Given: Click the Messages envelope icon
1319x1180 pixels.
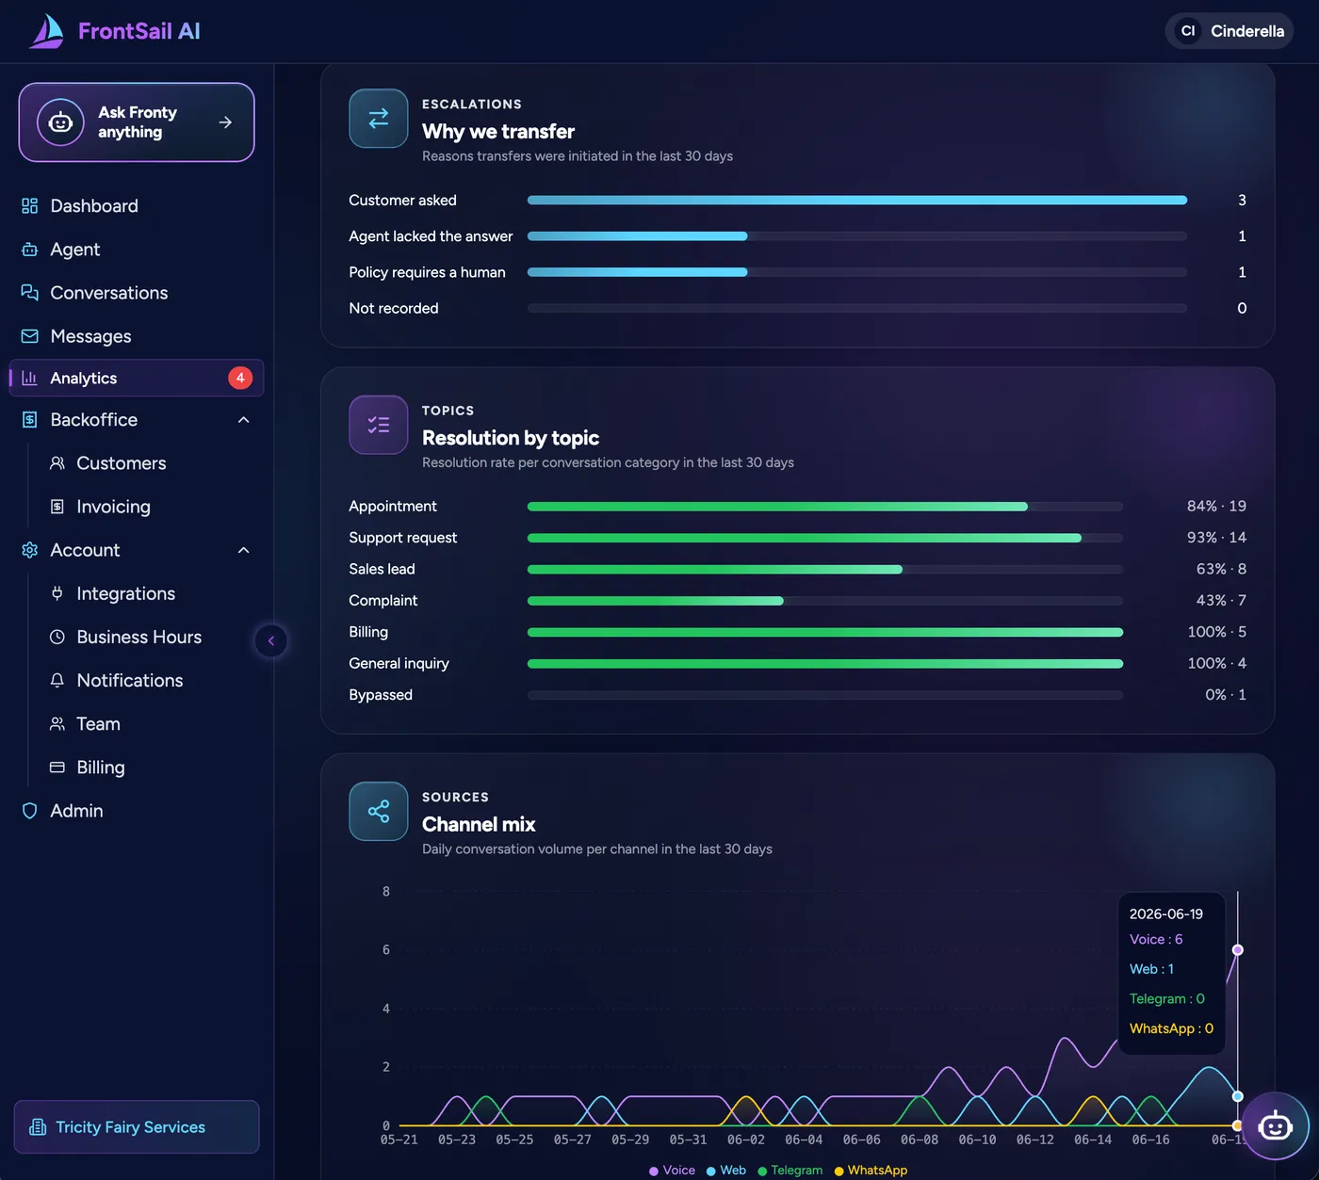Looking at the screenshot, I should click(30, 336).
